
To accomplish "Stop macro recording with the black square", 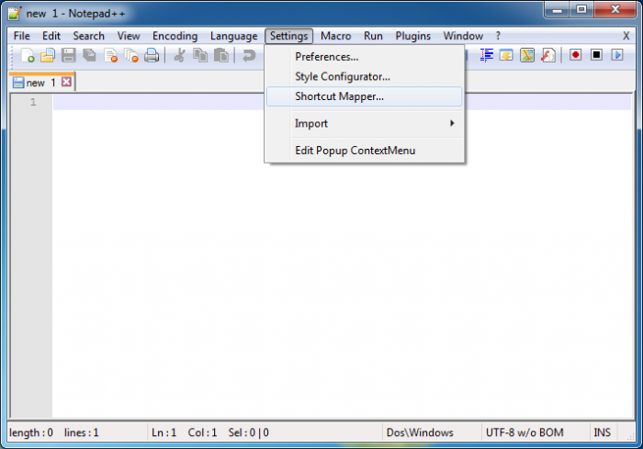I will (597, 55).
